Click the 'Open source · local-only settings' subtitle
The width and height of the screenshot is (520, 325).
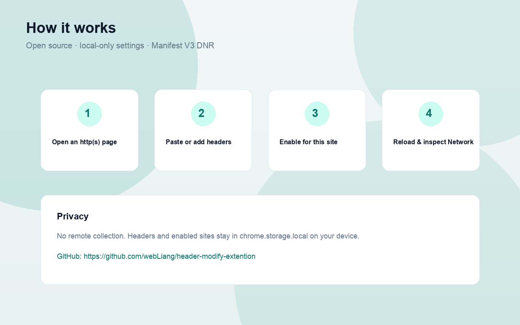point(120,45)
